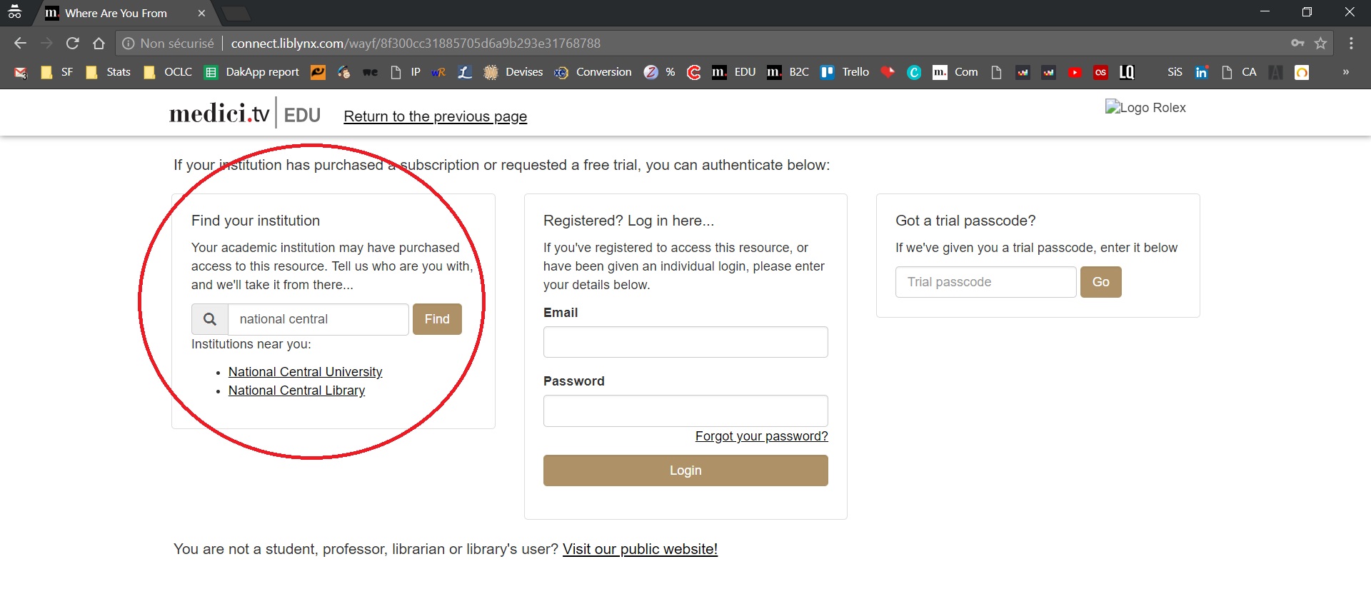Click the search magnifier icon beside institution field
This screenshot has height=604, width=1371.
pyautogui.click(x=210, y=319)
